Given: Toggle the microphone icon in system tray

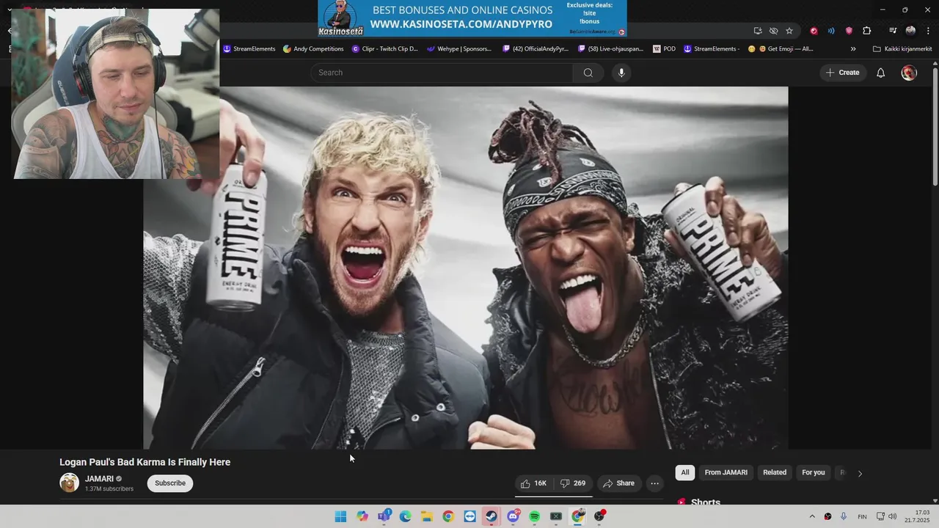Looking at the screenshot, I should coord(844,516).
